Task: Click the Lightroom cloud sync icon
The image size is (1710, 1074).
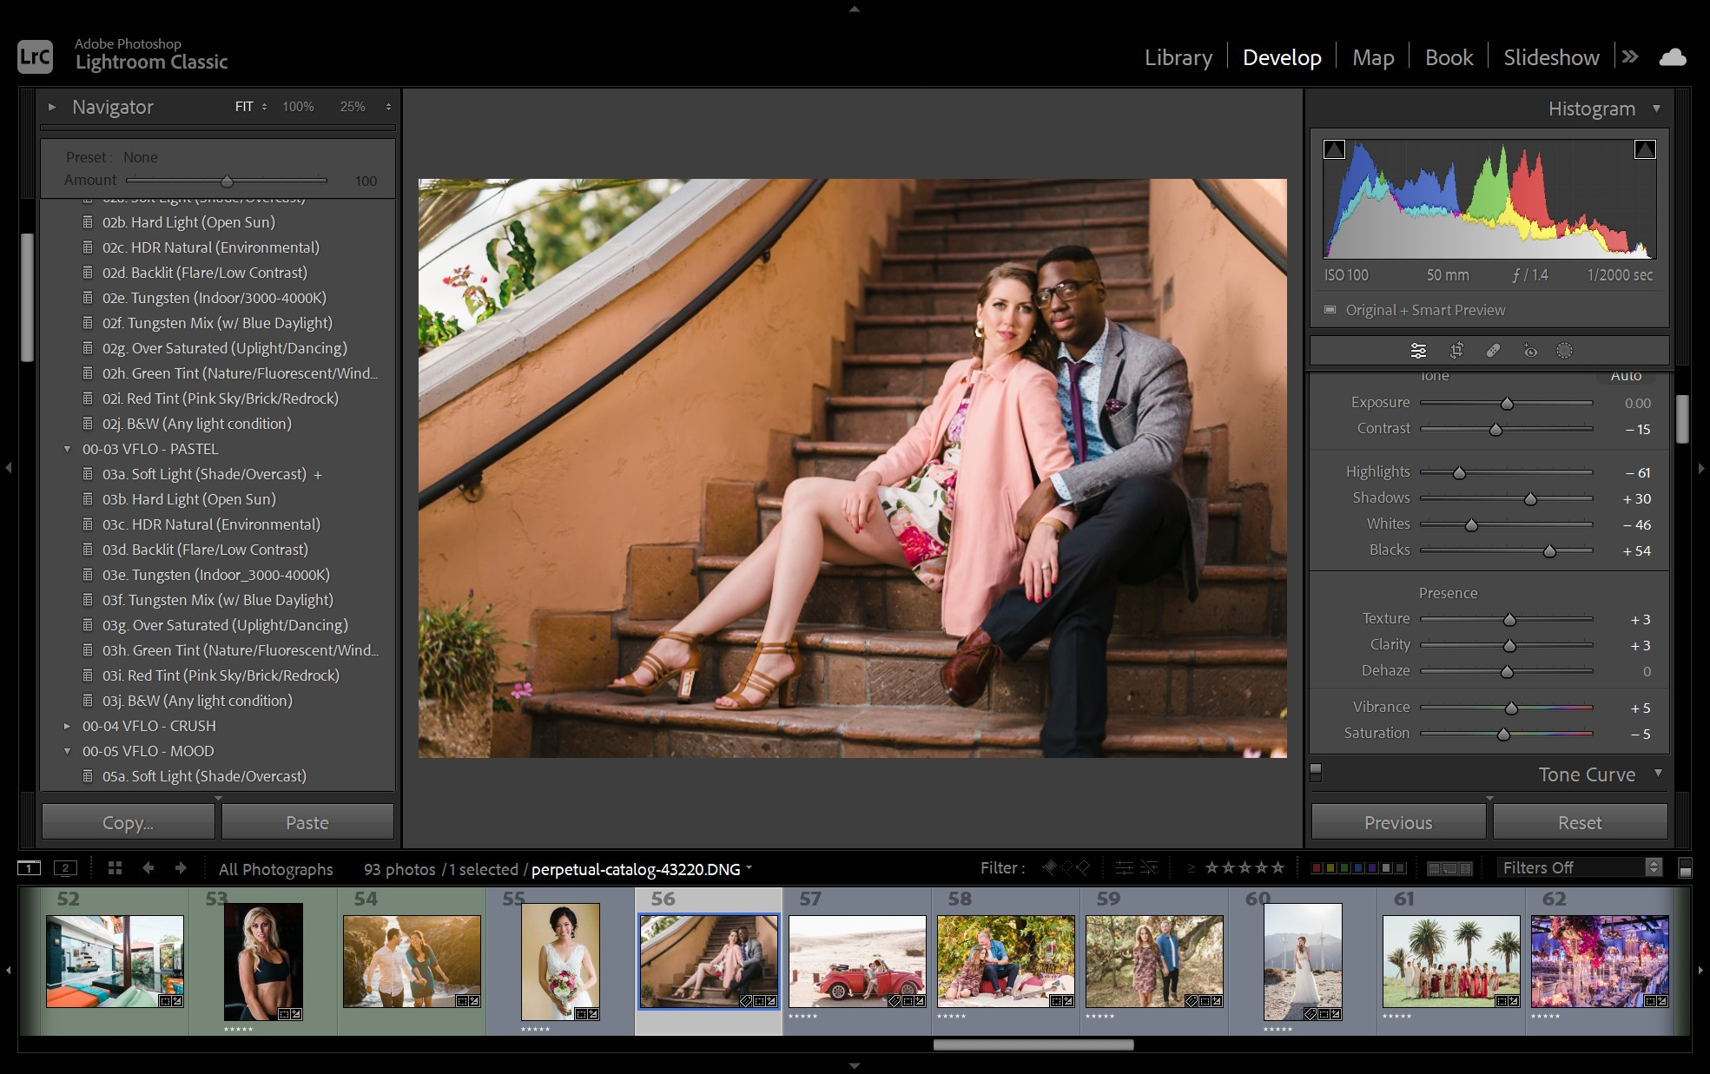Action: (x=1673, y=56)
